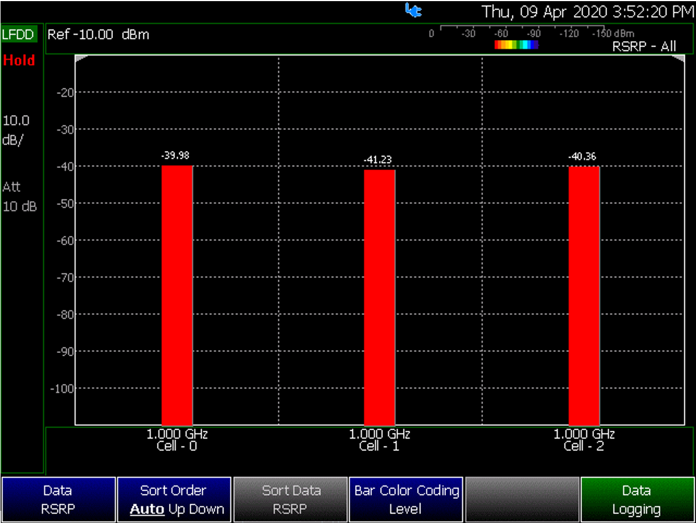The image size is (696, 523).
Task: Click the 1.000 GHz Cell - 1 label
Action: pos(380,440)
